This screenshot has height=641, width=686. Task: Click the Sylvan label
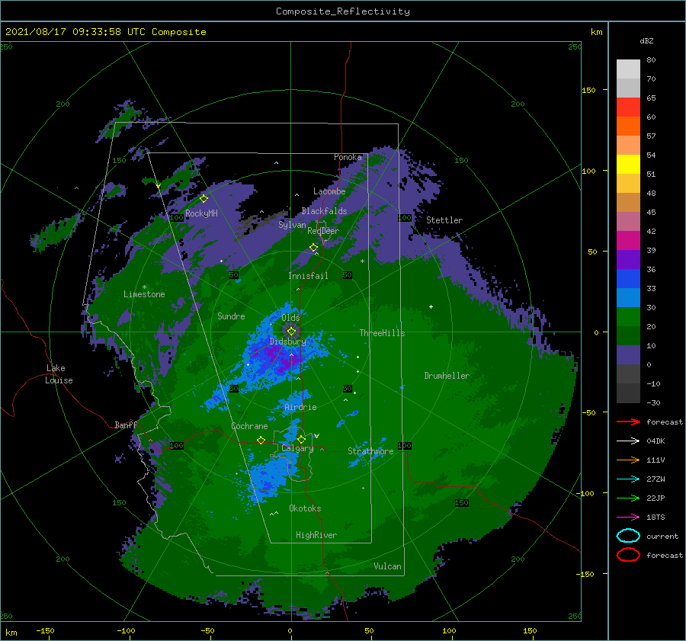point(292,225)
